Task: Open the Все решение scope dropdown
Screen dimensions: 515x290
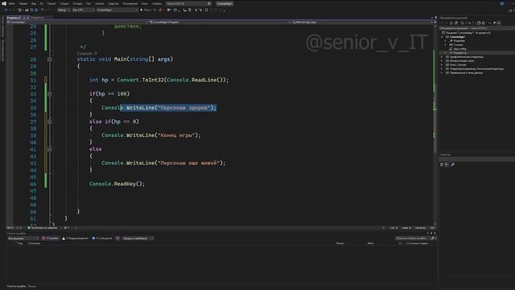Action: click(23, 238)
